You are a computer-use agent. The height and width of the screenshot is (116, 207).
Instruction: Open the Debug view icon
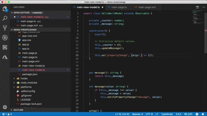(x=5, y=38)
